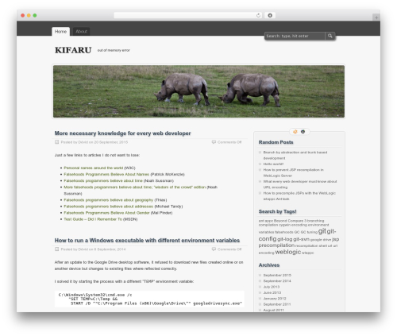The image size is (397, 336).
Task: Click the comment bubble icon on 2015 post
Action: (x=214, y=142)
